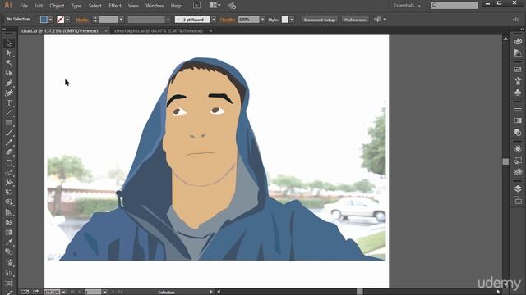Image resolution: width=526 pixels, height=295 pixels.
Task: Select the Perspective Grid tool
Action: [x=9, y=212]
